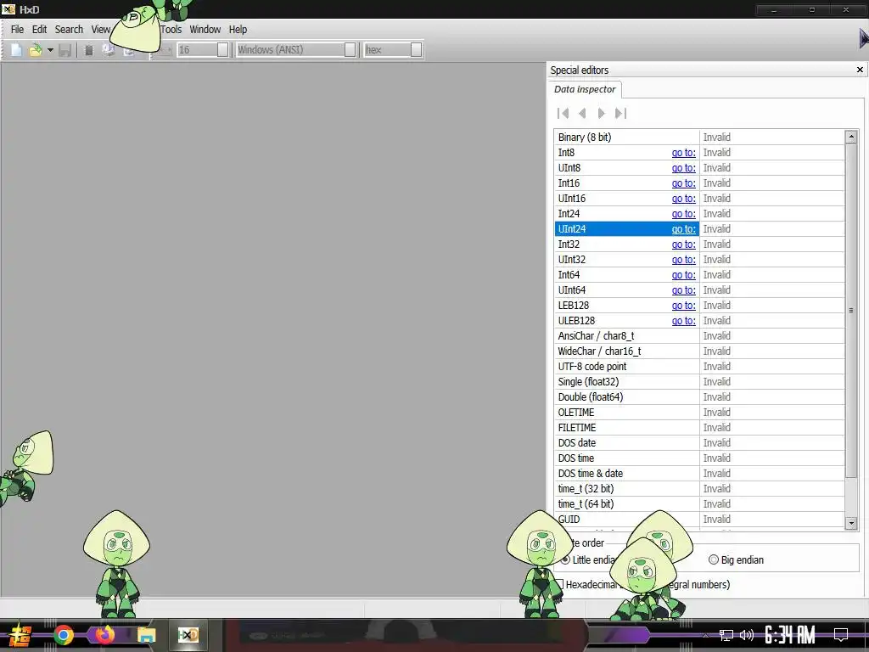869x652 pixels.
Task: Go to previous byte in Data inspector
Action: coord(582,113)
